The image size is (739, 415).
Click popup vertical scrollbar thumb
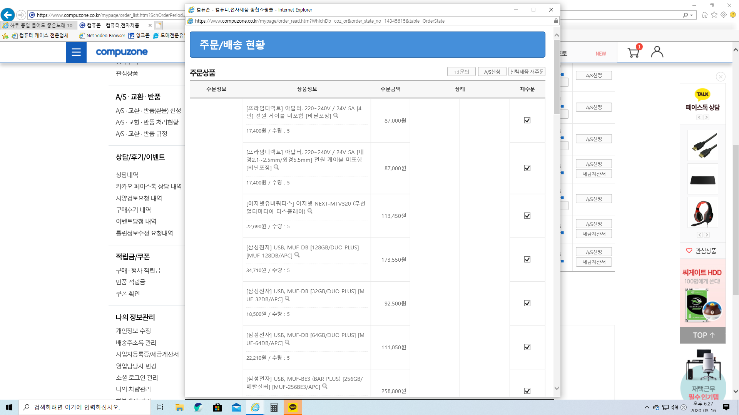point(557,77)
